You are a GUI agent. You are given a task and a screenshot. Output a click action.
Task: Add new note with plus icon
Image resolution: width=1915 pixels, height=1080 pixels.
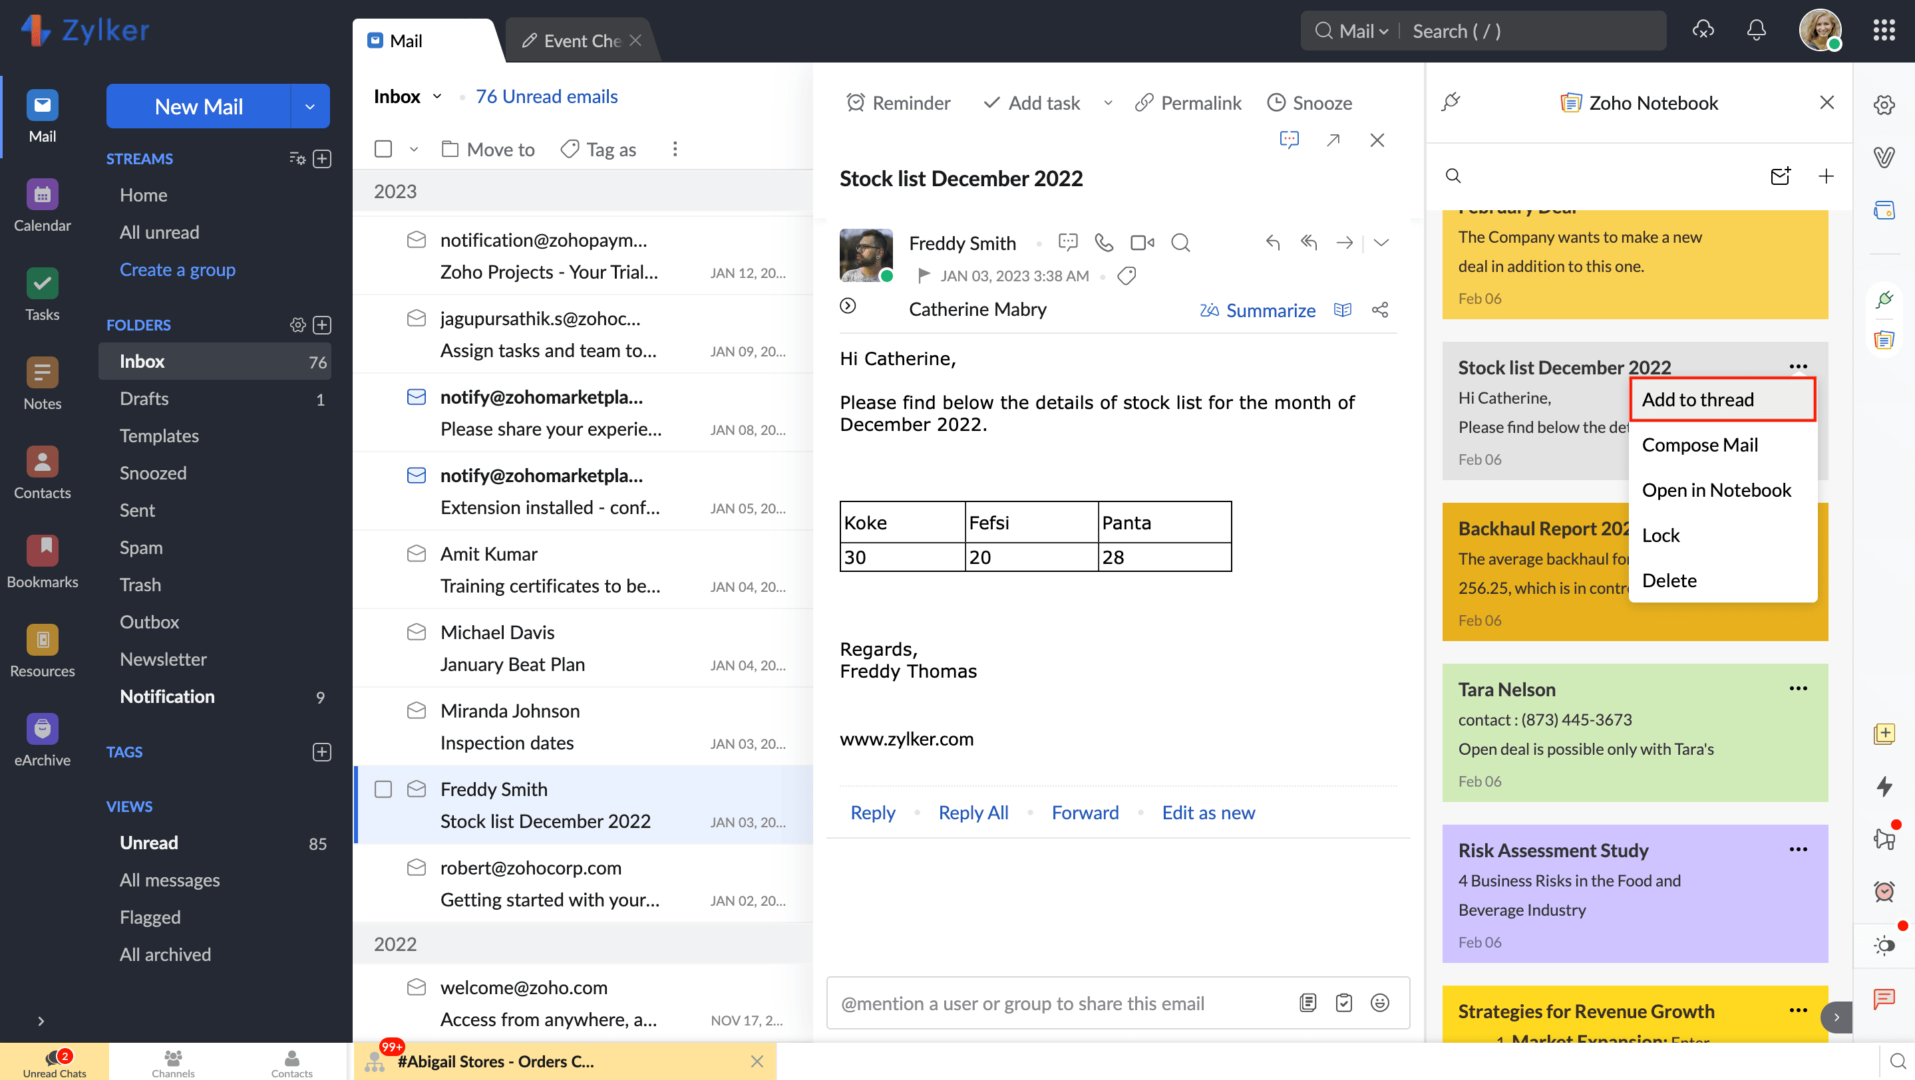1826,176
